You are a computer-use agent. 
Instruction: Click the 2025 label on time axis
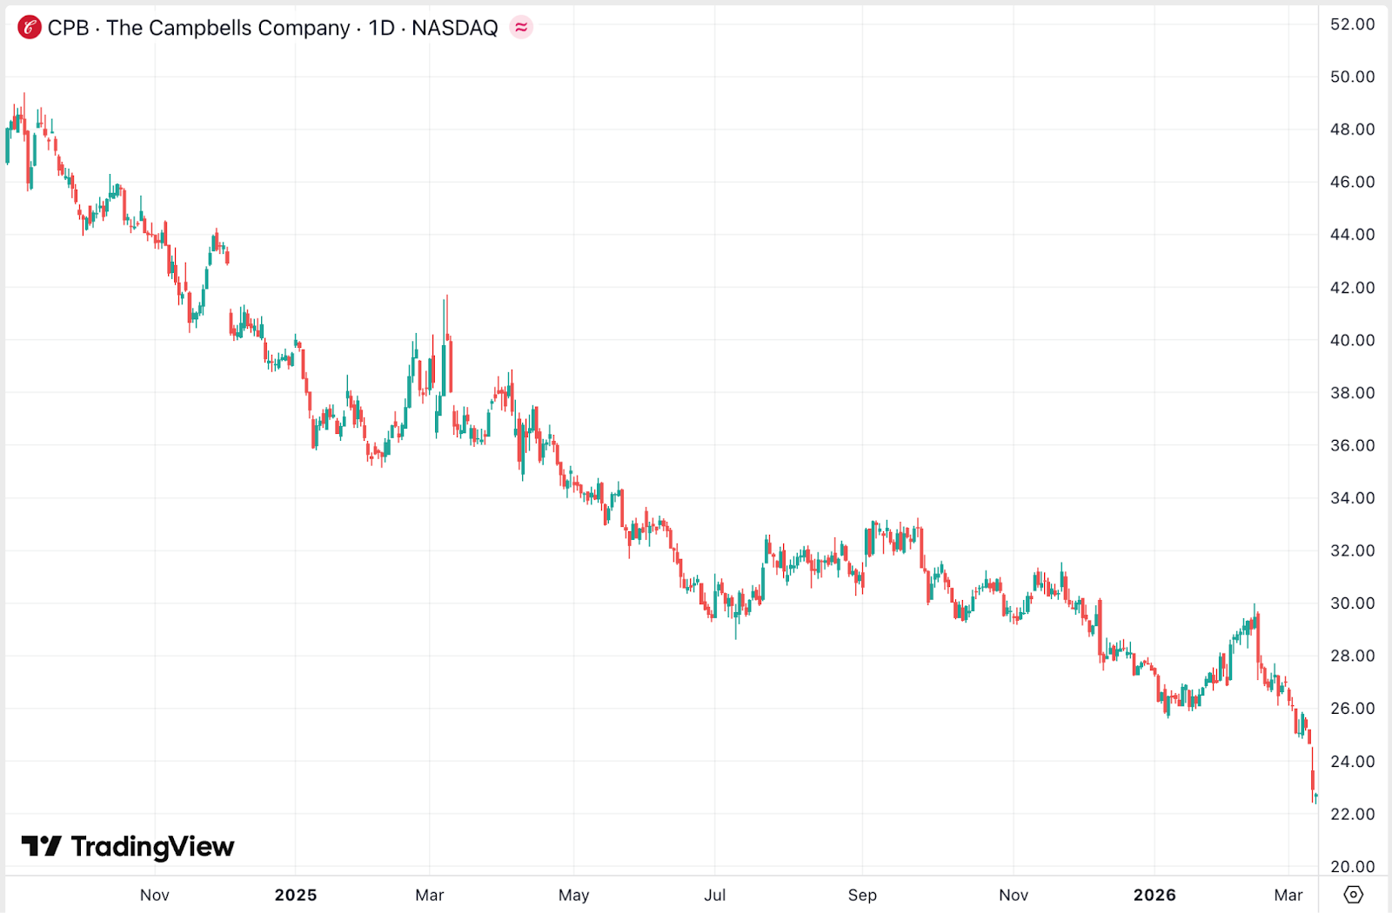[296, 895]
